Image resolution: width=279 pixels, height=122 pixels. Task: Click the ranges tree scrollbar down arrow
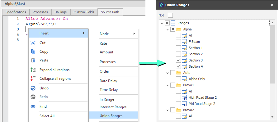pyautogui.click(x=272, y=117)
